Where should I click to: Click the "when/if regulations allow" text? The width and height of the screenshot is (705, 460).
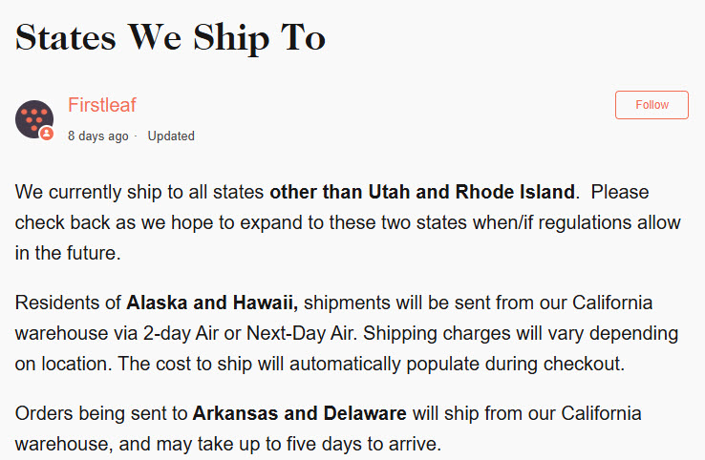coord(581,223)
